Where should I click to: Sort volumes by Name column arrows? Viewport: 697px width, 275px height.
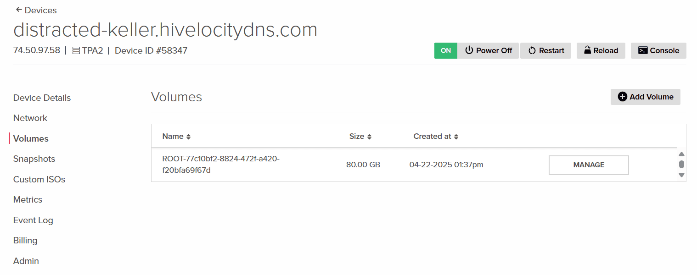[188, 137]
